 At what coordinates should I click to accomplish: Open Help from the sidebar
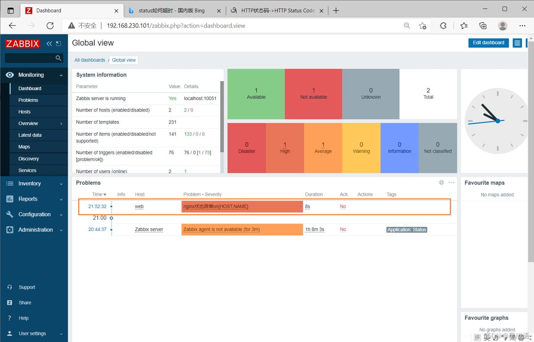coord(24,318)
